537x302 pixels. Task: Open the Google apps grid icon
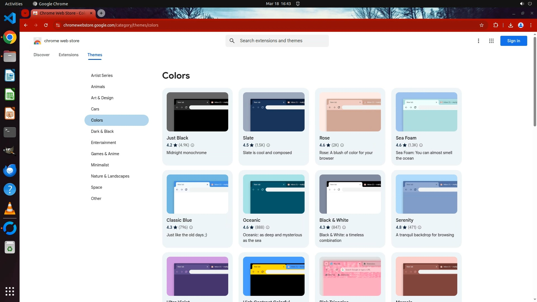[x=491, y=41]
